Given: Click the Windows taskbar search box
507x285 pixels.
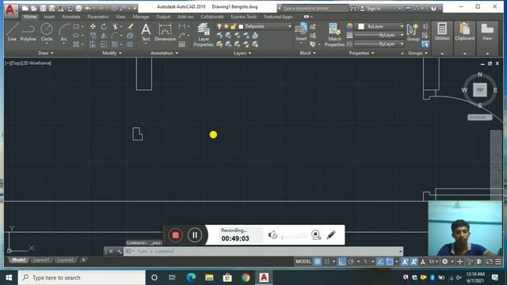Looking at the screenshot, I should click(x=82, y=278).
